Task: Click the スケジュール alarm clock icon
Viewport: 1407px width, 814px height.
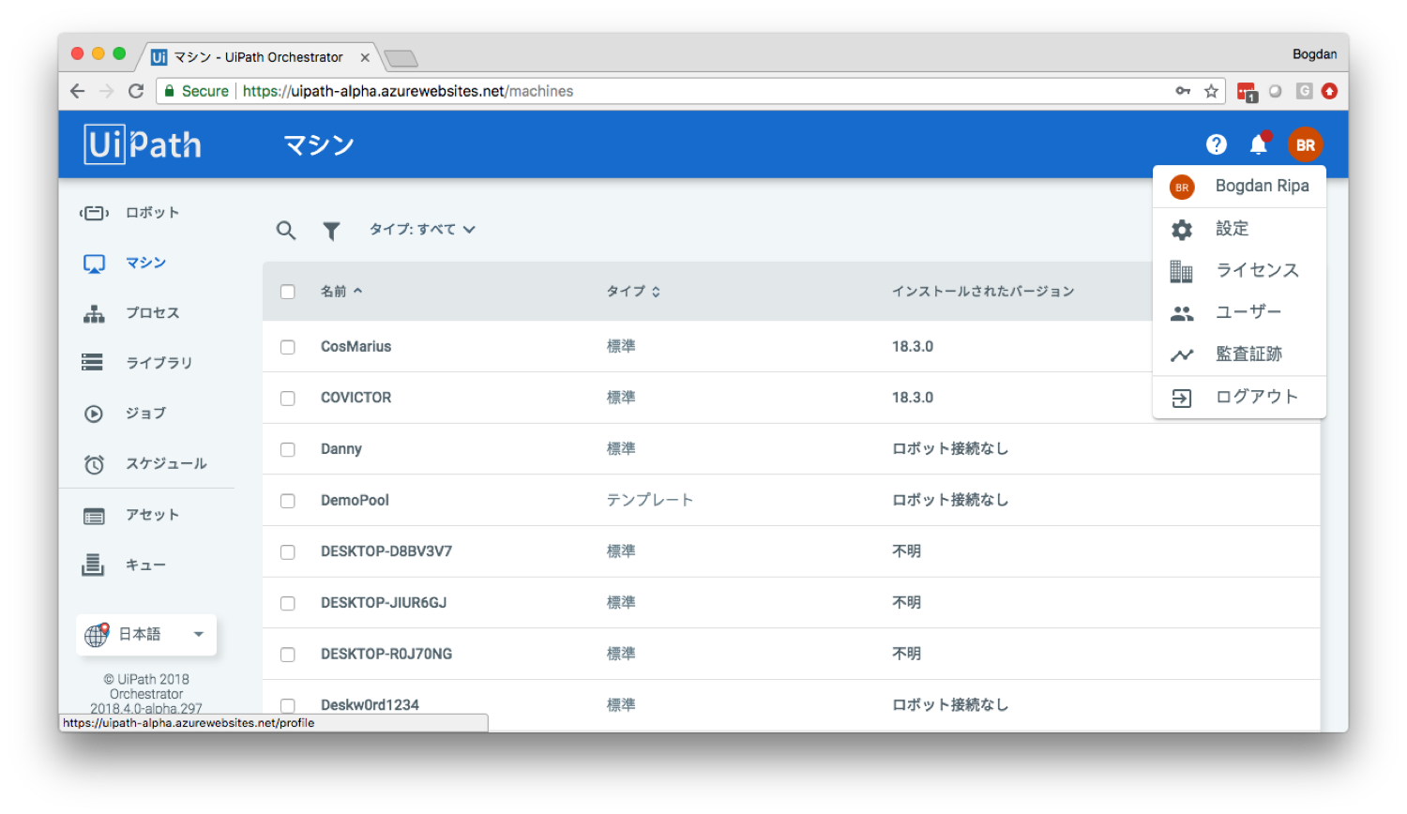Action: (94, 464)
